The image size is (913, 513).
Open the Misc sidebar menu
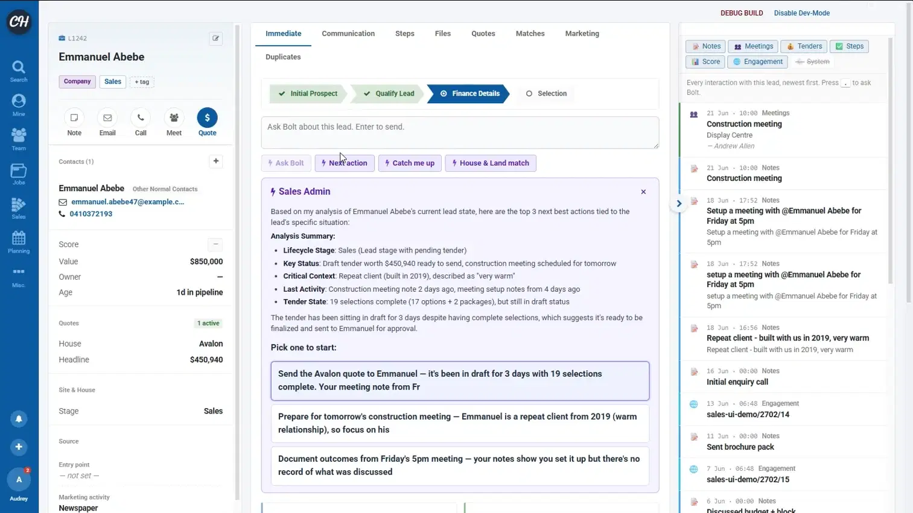tap(19, 277)
